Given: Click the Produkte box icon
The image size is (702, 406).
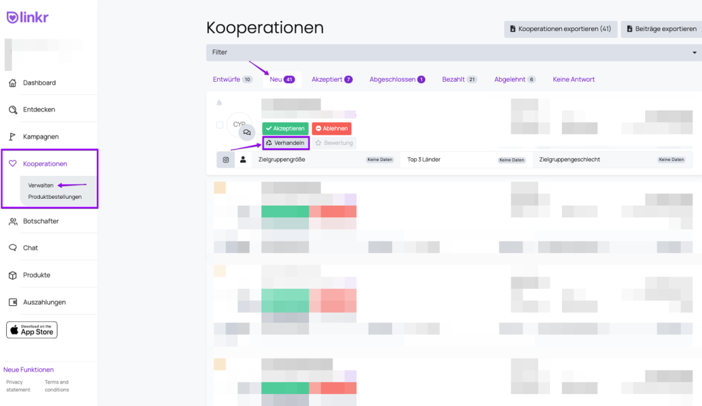Looking at the screenshot, I should 13,275.
